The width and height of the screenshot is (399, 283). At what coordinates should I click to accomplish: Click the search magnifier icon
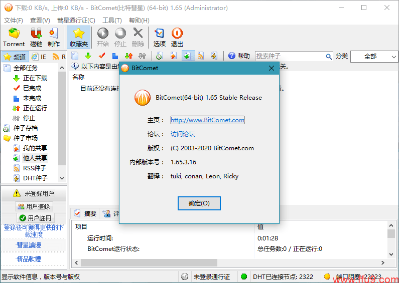(329, 57)
